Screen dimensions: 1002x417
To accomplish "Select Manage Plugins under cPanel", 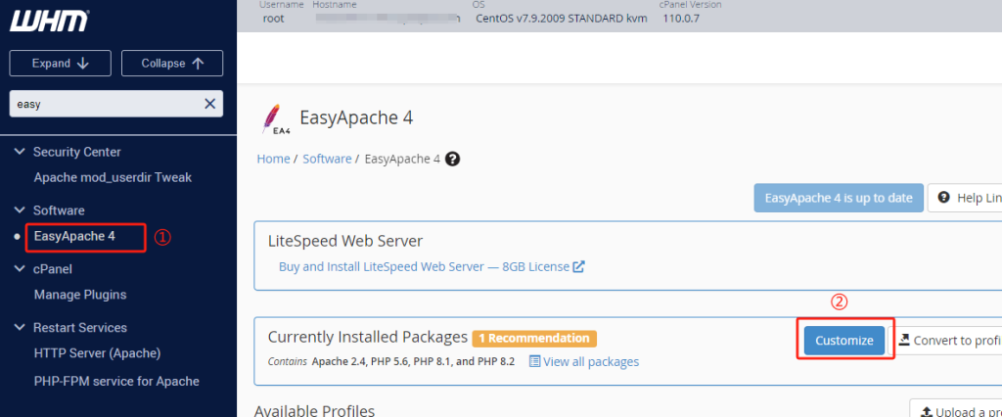I will (80, 295).
